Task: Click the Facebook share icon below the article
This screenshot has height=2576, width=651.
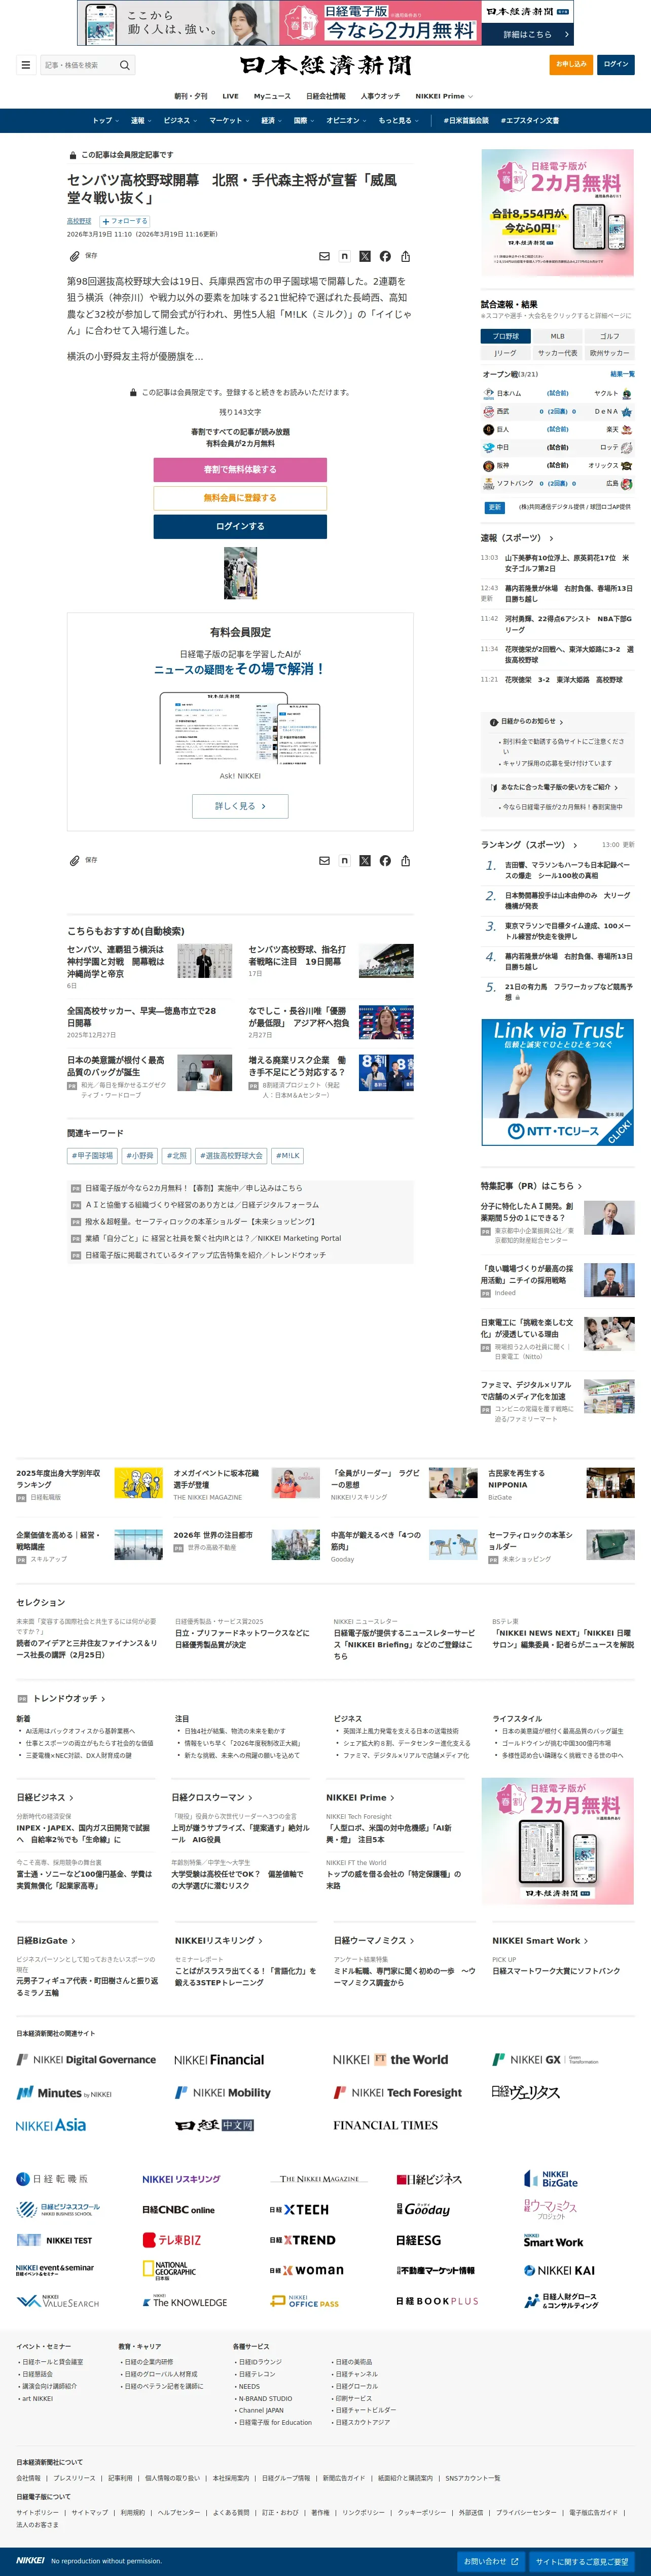Action: pos(384,860)
